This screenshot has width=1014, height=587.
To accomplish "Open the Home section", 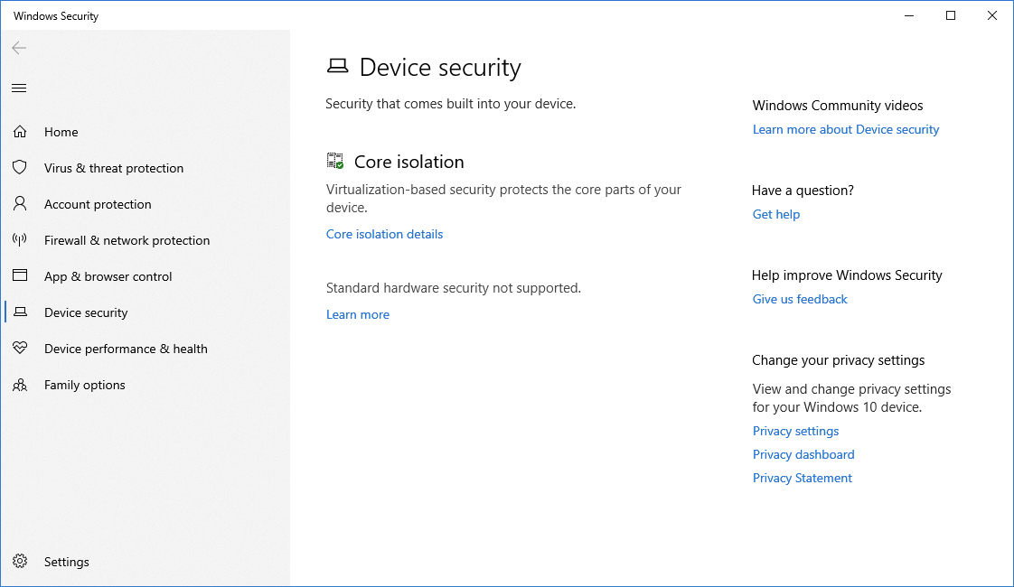I will pyautogui.click(x=61, y=132).
